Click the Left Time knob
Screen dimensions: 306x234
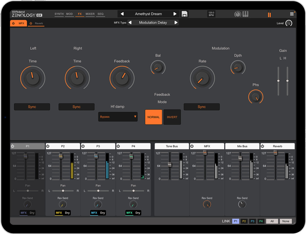point(33,77)
